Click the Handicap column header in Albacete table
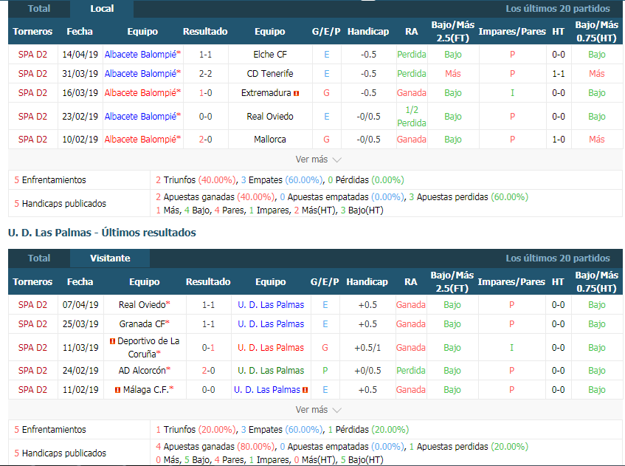This screenshot has width=625, height=466. pos(368,32)
